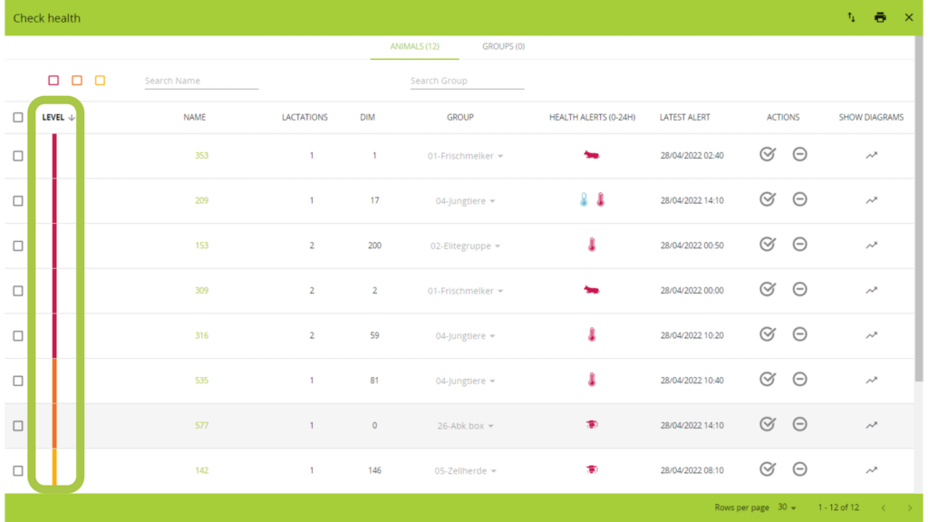This screenshot has height=522, width=928.
Task: Switch to the Groups (0) tab
Action: pos(503,46)
